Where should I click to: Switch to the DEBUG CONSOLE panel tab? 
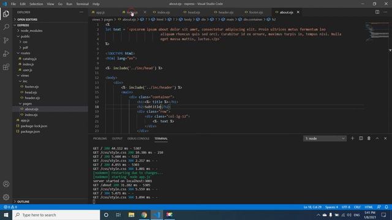(x=138, y=139)
